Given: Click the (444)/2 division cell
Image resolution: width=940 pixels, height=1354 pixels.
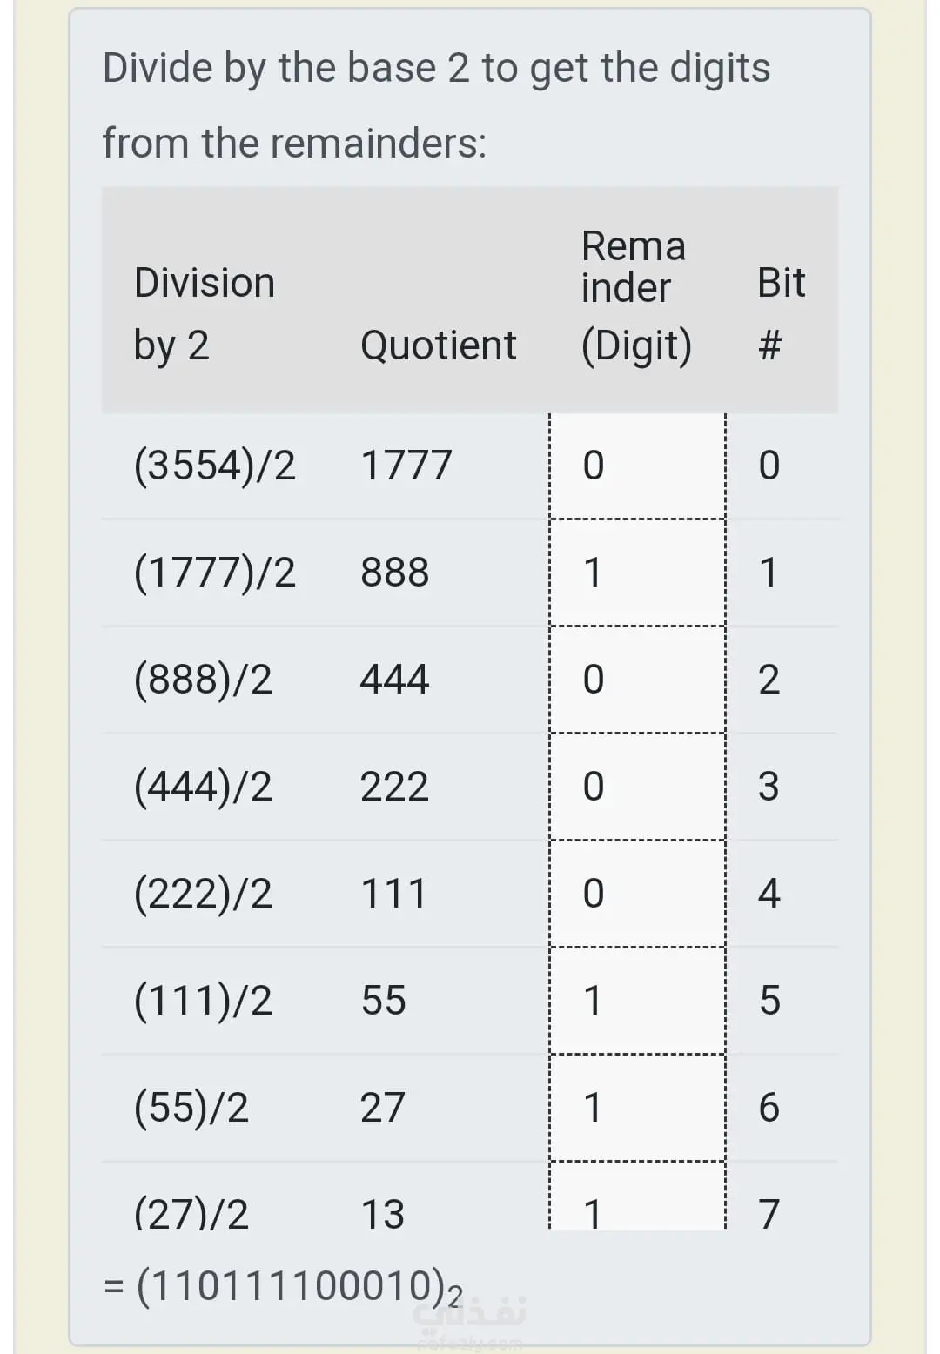Looking at the screenshot, I should (x=203, y=787).
